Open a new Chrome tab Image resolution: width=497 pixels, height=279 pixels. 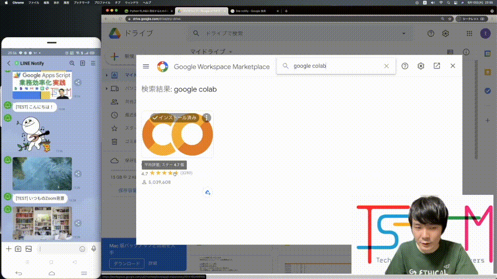pos(286,11)
